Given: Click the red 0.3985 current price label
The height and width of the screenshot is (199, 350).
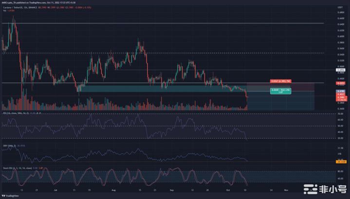Looking at the screenshot, I should [x=341, y=97].
